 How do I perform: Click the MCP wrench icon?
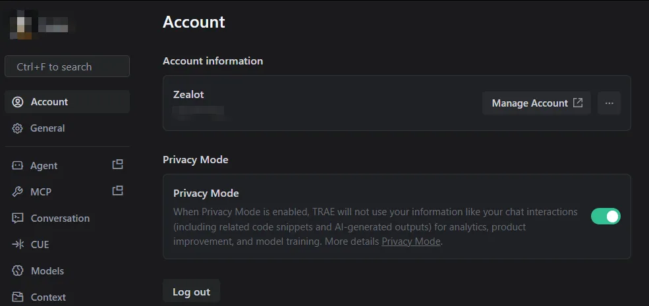pyautogui.click(x=18, y=192)
